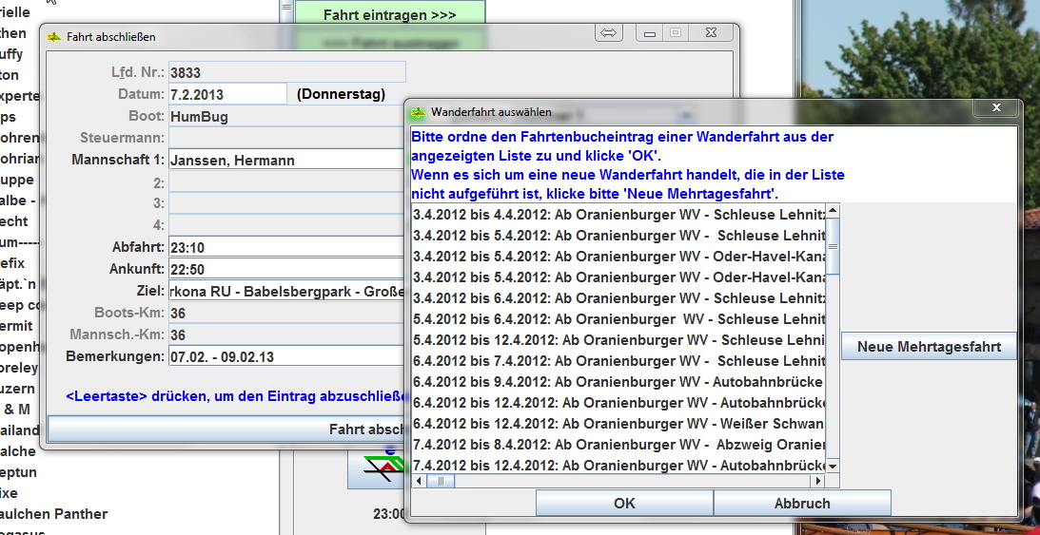Click the vertical scrollbar thumb in trip list
Image resolution: width=1040 pixels, height=535 pixels.
click(x=833, y=246)
